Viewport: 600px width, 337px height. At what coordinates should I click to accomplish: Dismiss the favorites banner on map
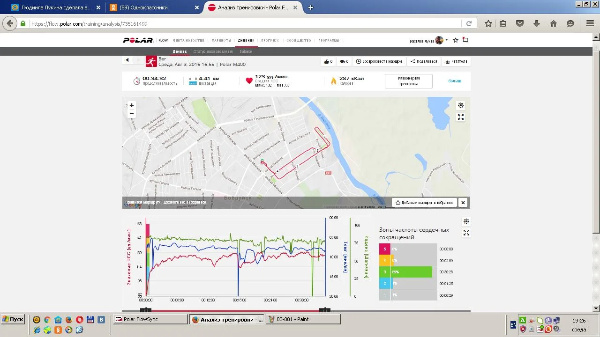tap(463, 203)
